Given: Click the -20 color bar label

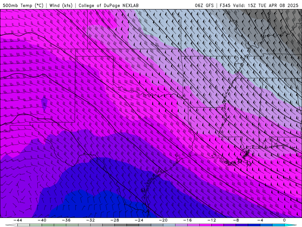Looking at the screenshot, I should [x=163, y=220].
